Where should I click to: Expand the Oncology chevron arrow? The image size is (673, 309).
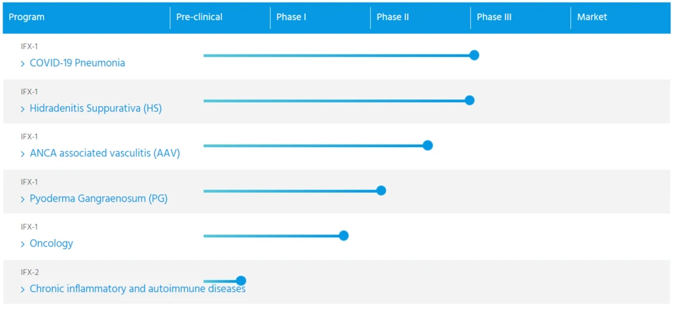23,245
